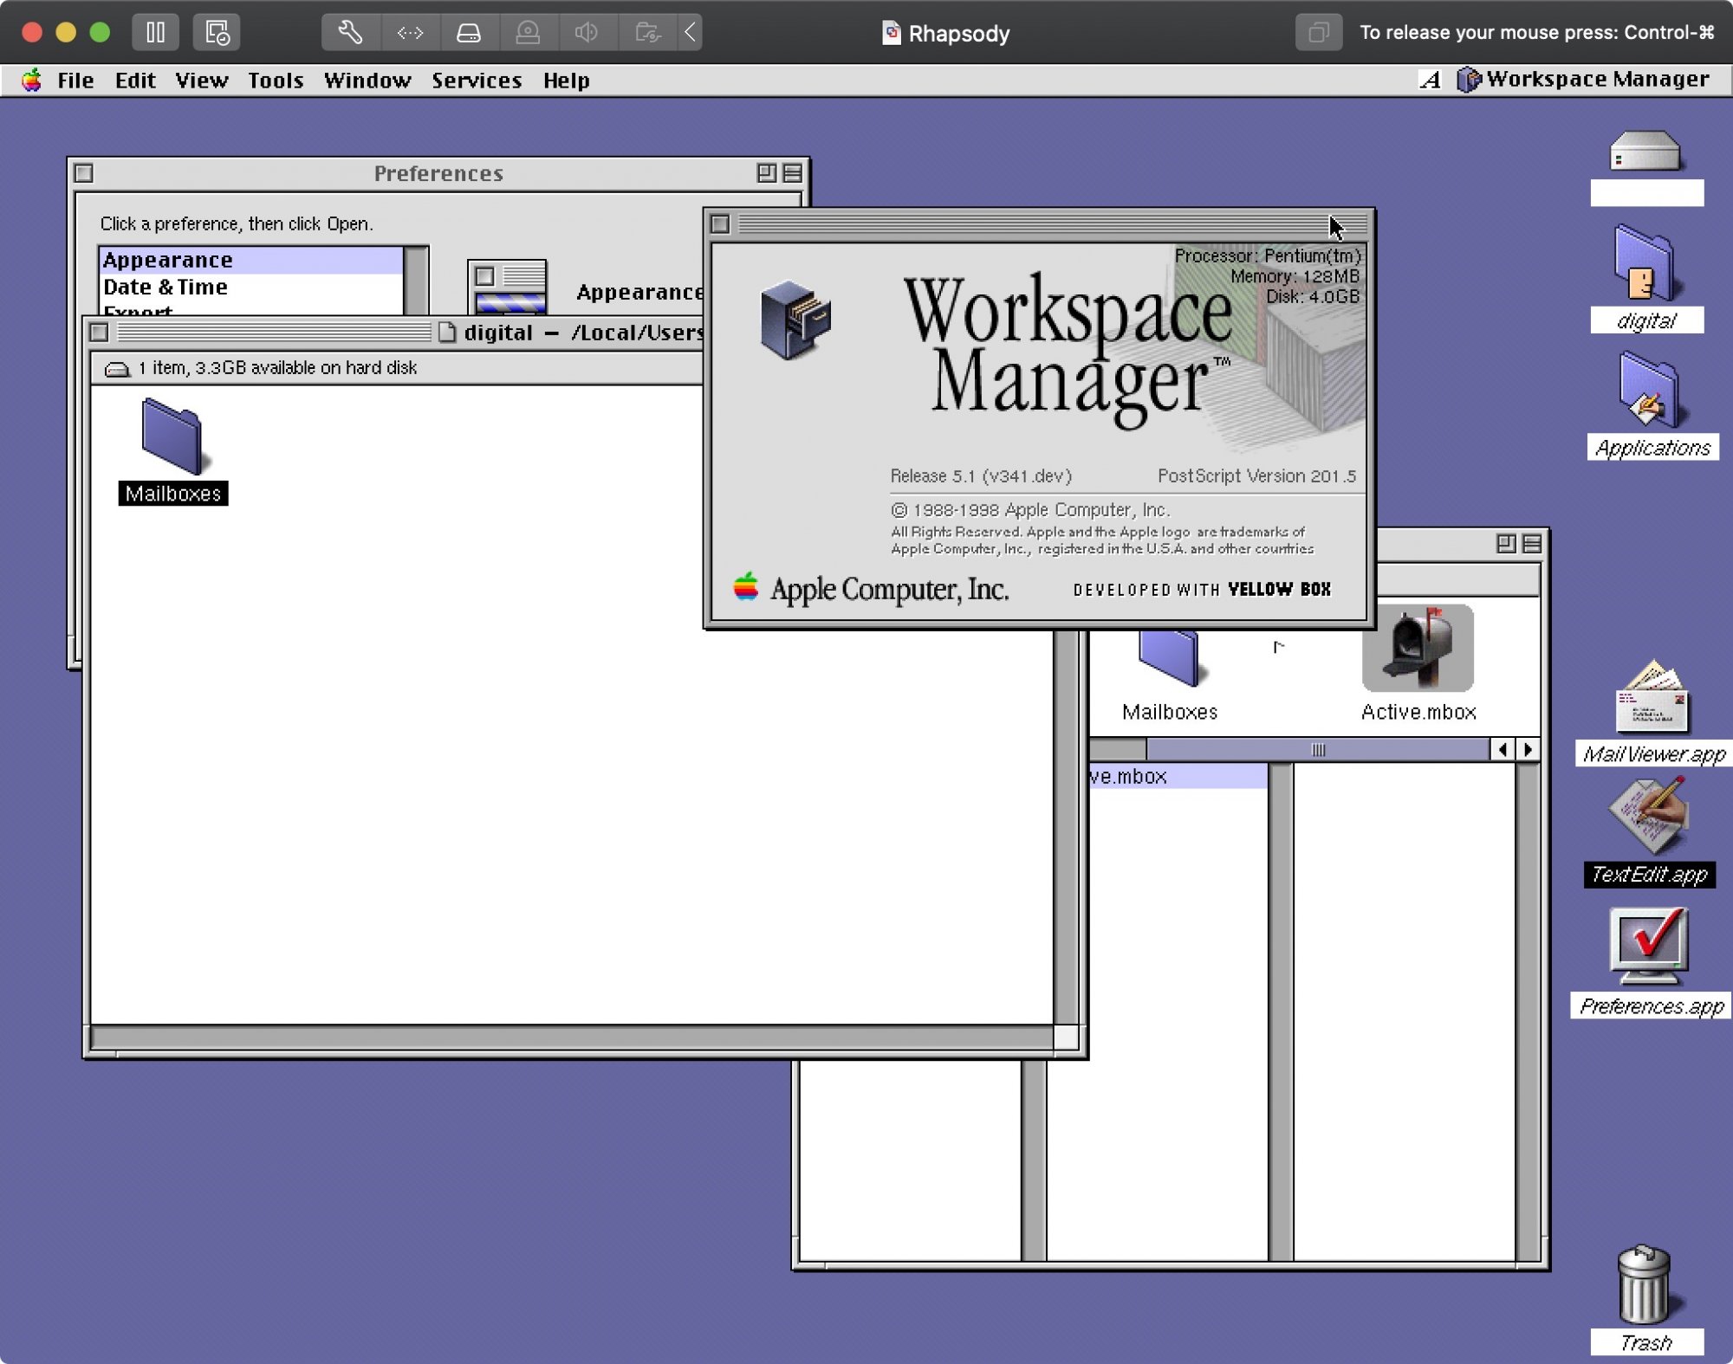This screenshot has width=1733, height=1364.
Task: Click the digital window title document icon
Action: [447, 333]
